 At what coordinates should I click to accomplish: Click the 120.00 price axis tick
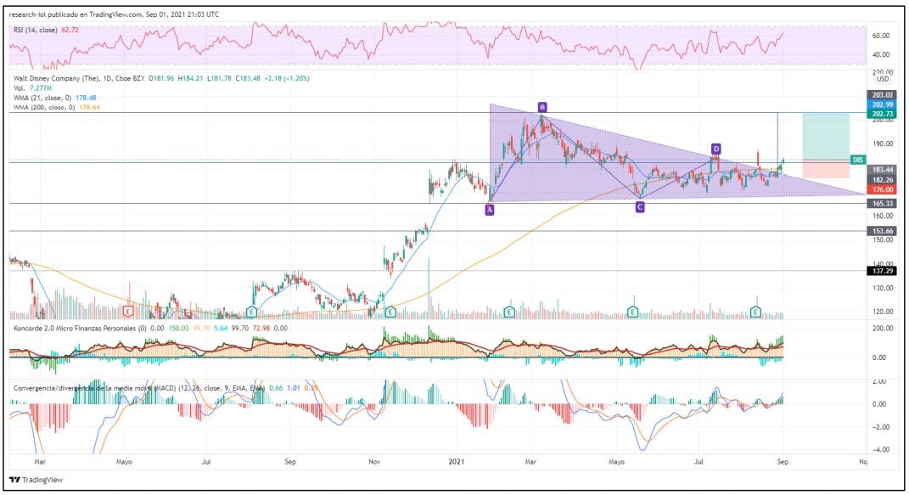[x=881, y=312]
